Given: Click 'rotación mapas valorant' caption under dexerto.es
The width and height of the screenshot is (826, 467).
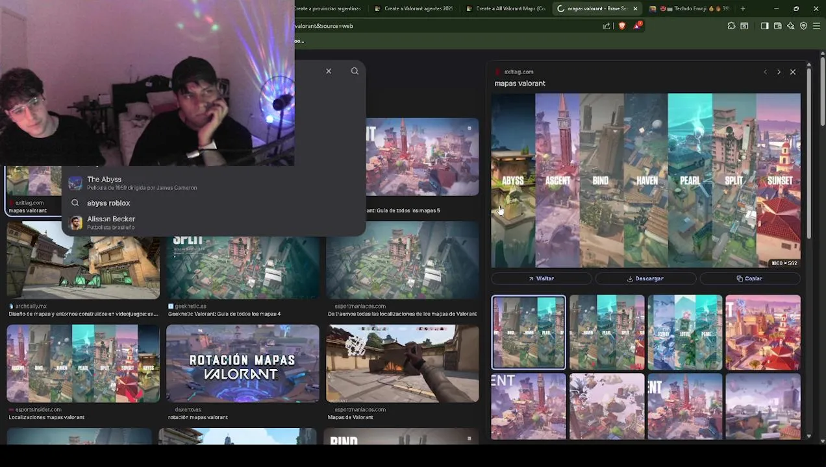Looking at the screenshot, I should [198, 417].
